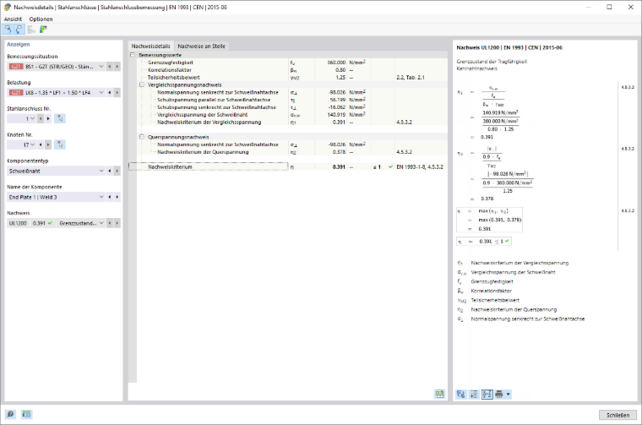Image resolution: width=642 pixels, height=425 pixels.
Task: Click the text Kehlnahtnachweis
Action: (x=476, y=68)
